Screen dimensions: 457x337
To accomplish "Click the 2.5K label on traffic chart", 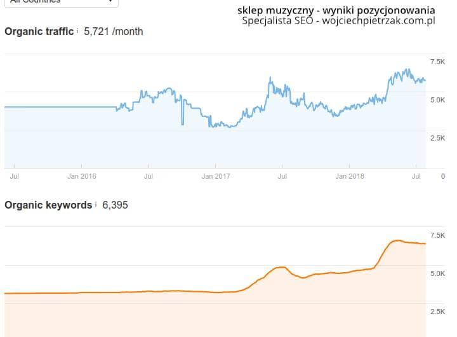I will [x=438, y=138].
